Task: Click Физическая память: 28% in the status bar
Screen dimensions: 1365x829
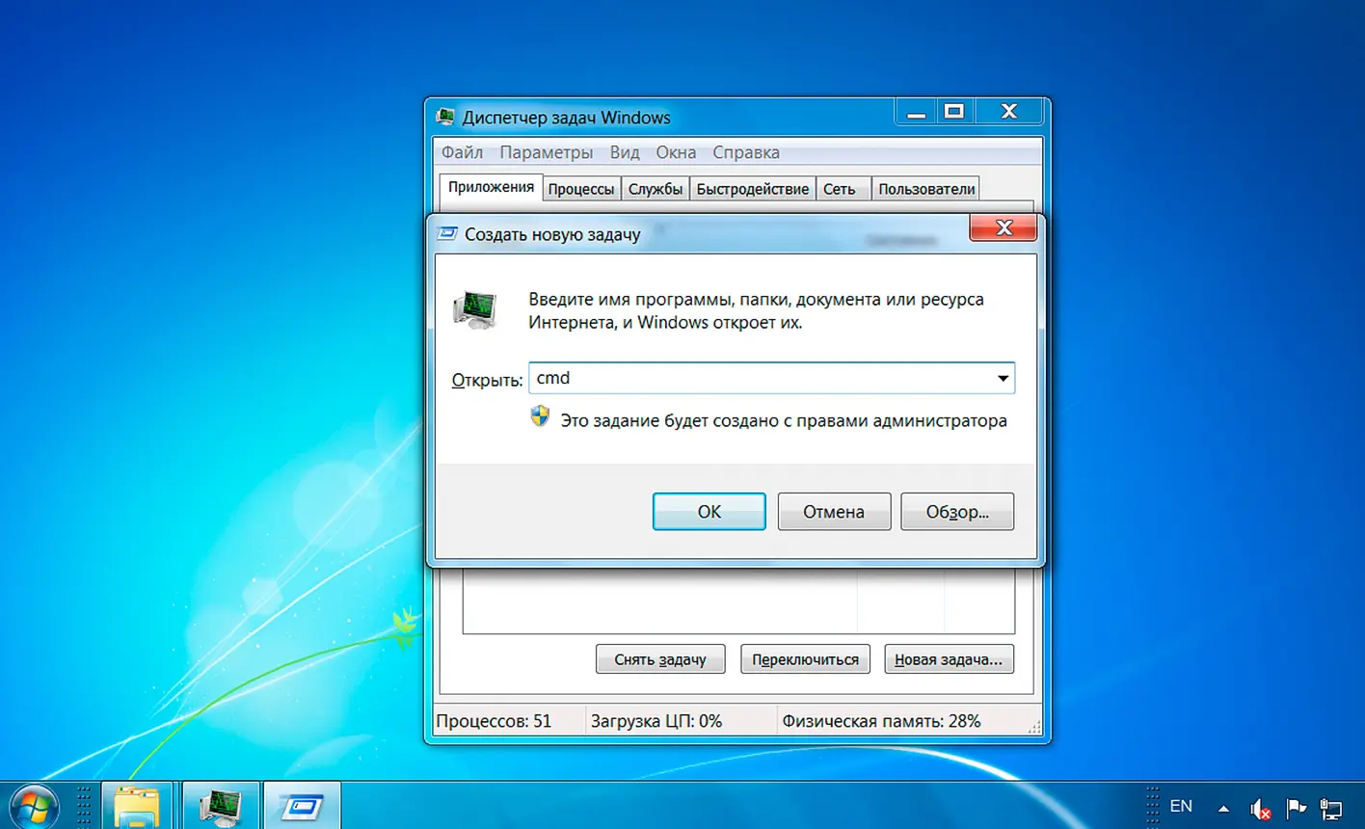Action: 881,721
